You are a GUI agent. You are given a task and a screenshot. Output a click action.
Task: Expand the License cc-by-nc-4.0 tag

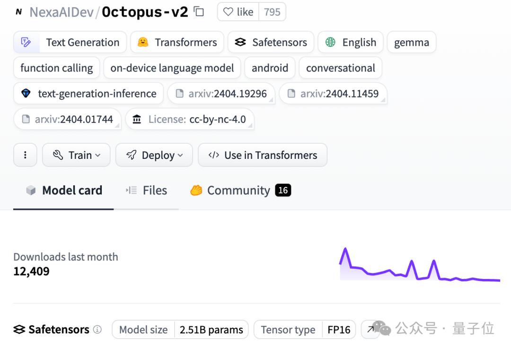click(190, 119)
